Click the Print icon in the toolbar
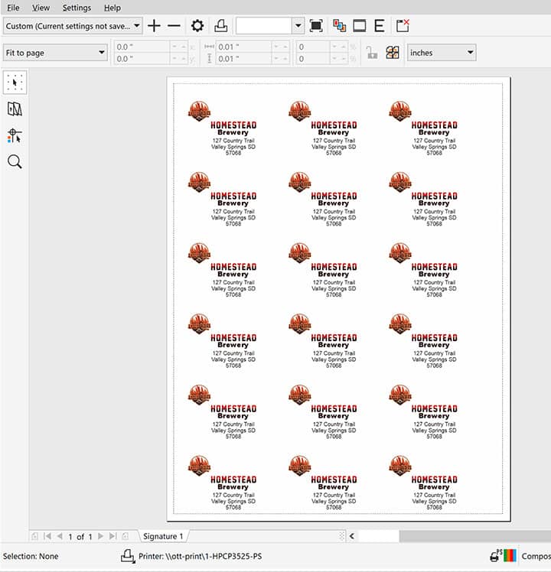Image resolution: width=551 pixels, height=572 pixels. tap(220, 26)
